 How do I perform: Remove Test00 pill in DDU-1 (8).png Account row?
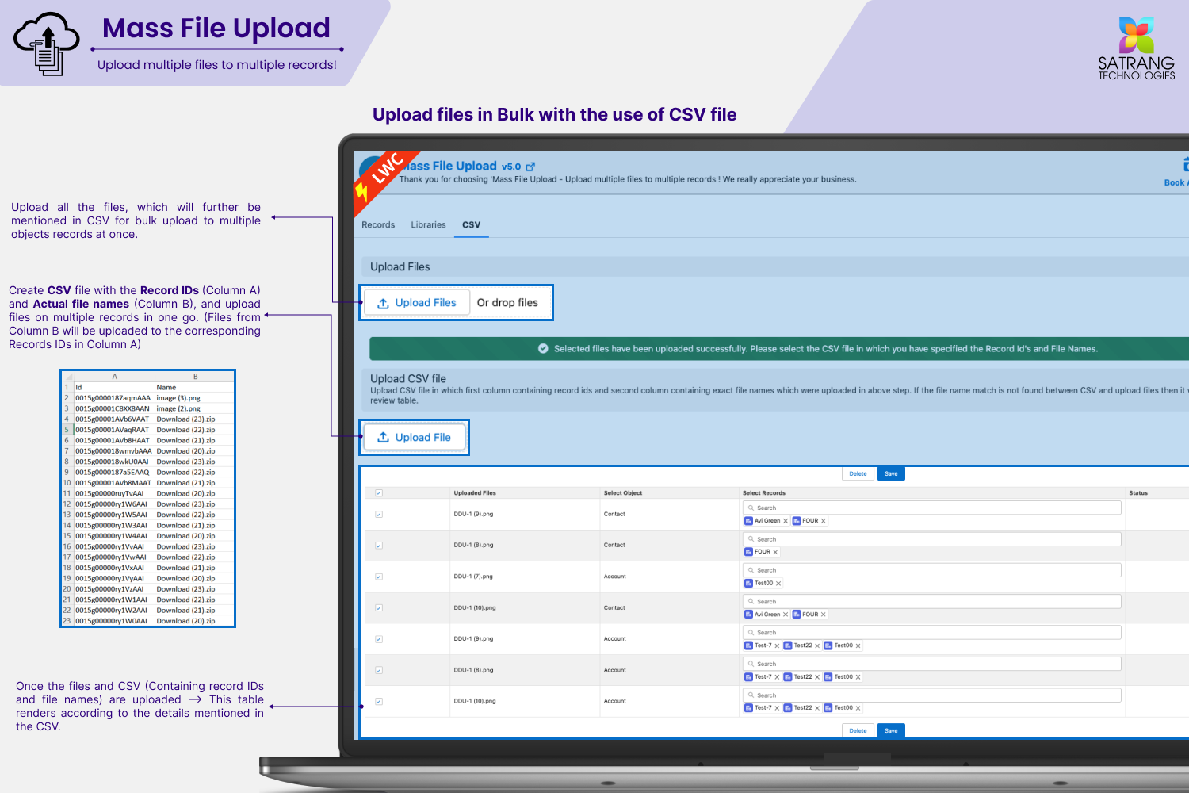pyautogui.click(x=858, y=677)
